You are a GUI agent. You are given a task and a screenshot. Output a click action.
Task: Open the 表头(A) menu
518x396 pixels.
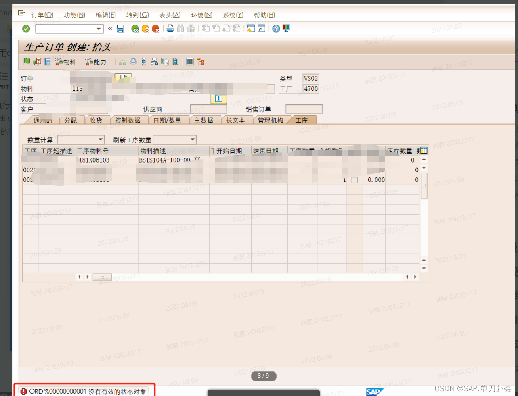click(x=170, y=15)
